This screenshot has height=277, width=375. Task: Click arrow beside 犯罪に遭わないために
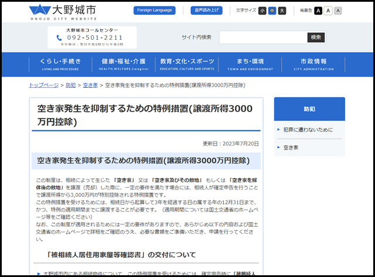coord(278,130)
